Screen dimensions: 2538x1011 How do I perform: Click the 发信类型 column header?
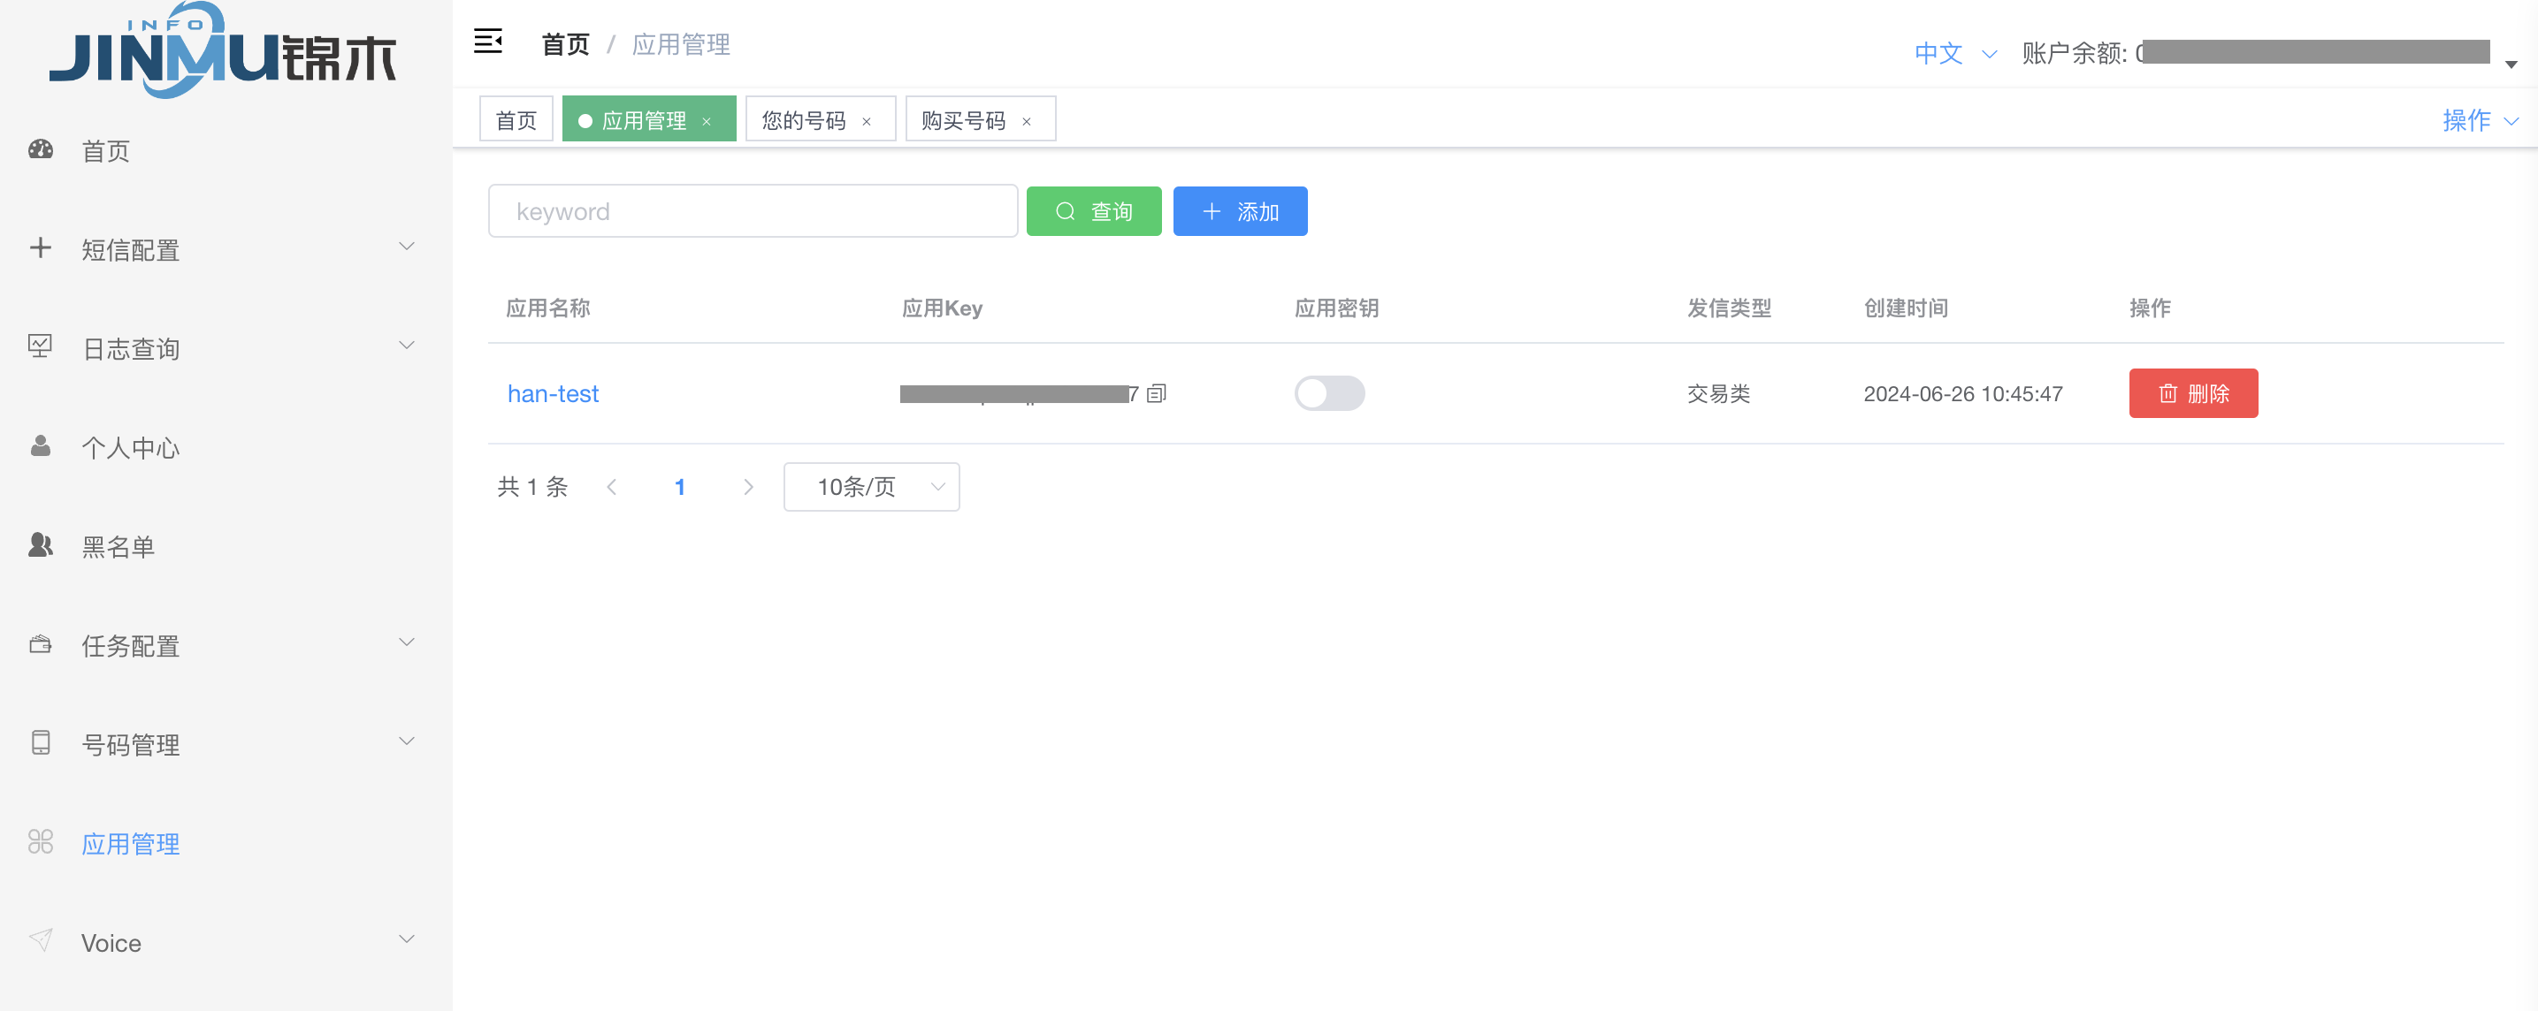click(x=1729, y=308)
